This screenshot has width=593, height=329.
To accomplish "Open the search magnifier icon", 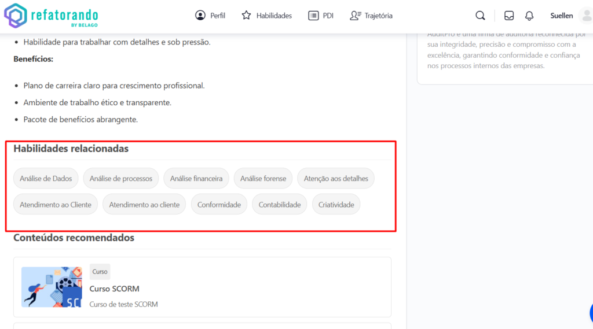I will pyautogui.click(x=480, y=16).
